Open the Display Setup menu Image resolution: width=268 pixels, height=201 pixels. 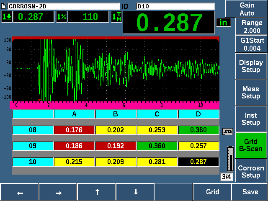(x=251, y=66)
